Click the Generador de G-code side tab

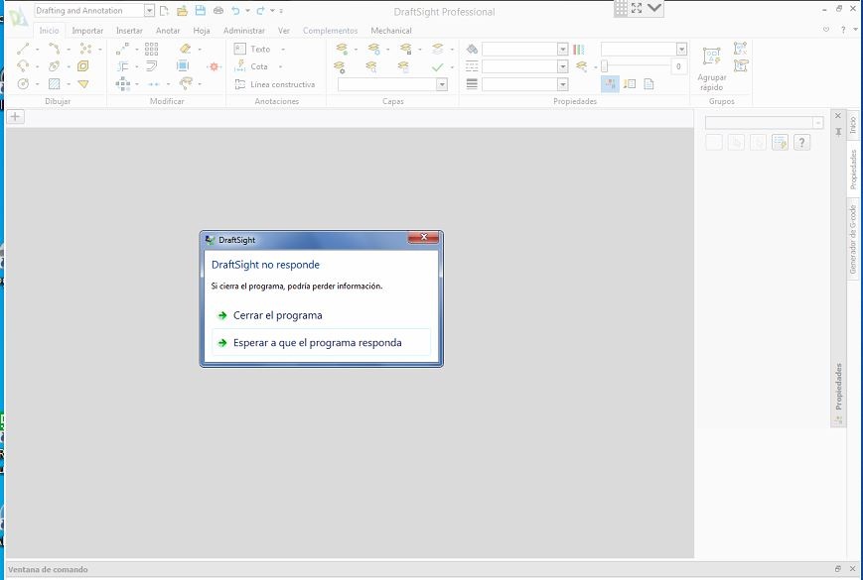coord(853,240)
